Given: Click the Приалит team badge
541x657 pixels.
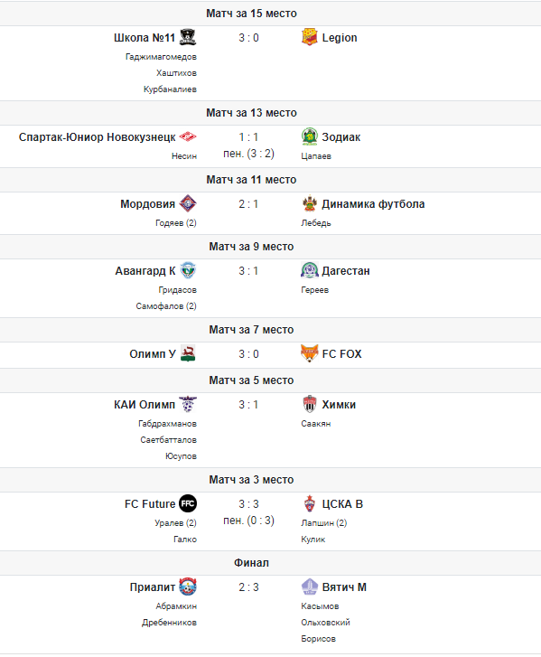Looking at the screenshot, I should [x=188, y=587].
